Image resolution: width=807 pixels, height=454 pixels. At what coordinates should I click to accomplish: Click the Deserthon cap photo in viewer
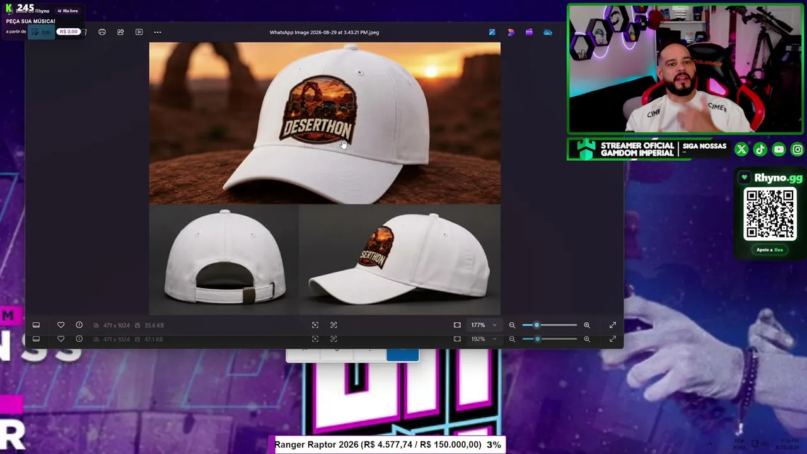click(x=325, y=178)
